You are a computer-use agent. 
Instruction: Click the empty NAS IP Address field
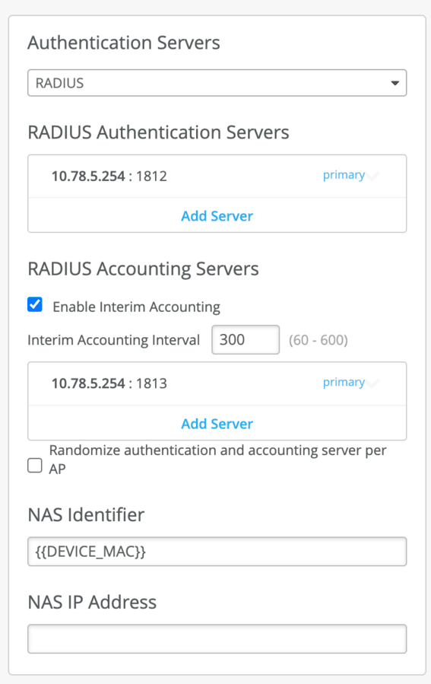tap(217, 638)
